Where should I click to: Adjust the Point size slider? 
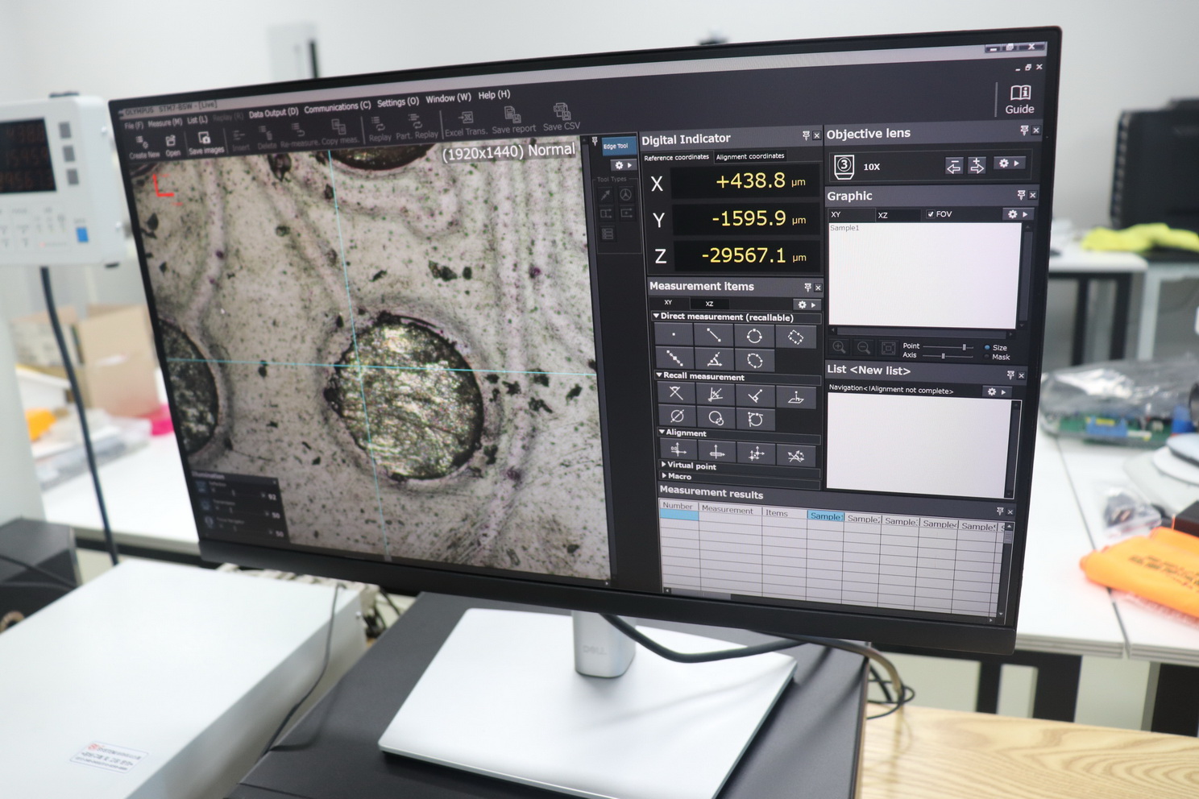[964, 346]
